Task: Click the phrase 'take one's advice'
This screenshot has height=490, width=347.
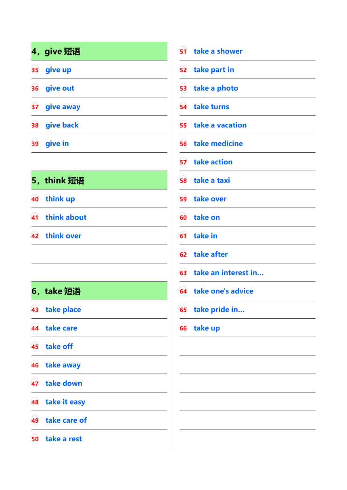Action: coord(223,291)
